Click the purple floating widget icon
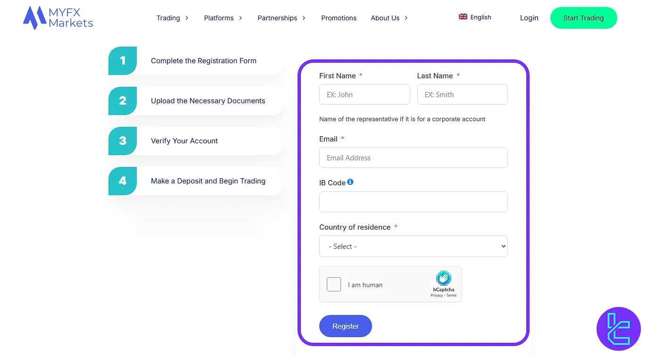Image resolution: width=647 pixels, height=356 pixels. (x=618, y=329)
